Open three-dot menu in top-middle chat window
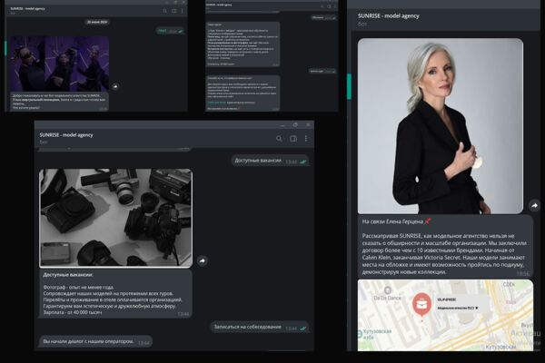Image resolution: width=545 pixels, height=363 pixels. (335, 6)
